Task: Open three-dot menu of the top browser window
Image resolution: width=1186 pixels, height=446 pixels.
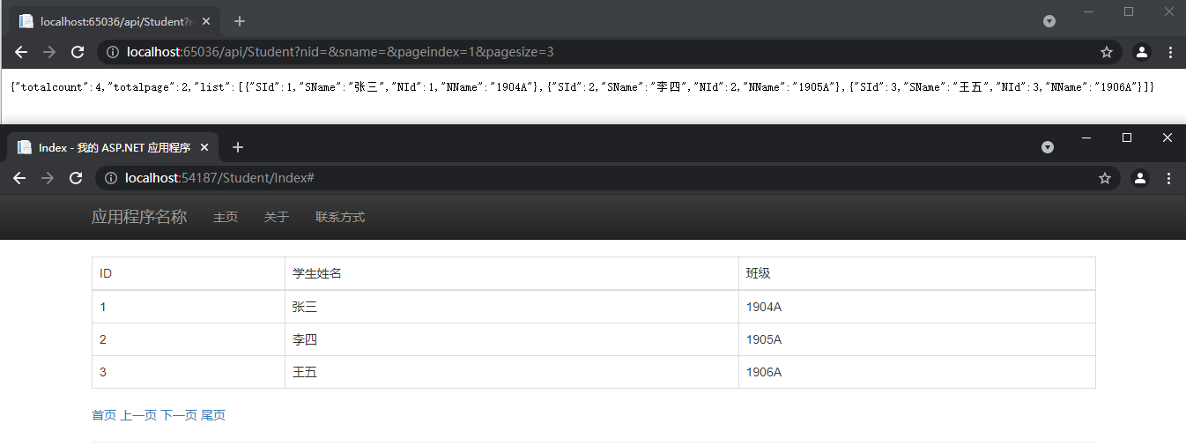Action: pos(1170,52)
